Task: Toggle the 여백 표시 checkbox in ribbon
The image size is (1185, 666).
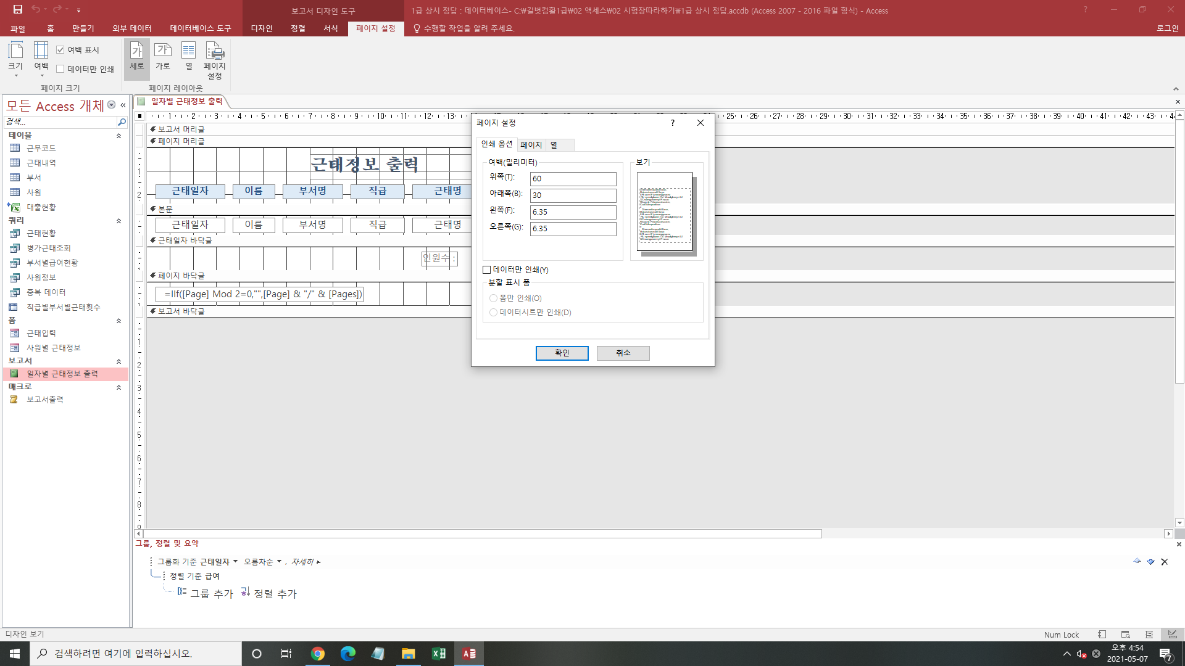Action: point(60,50)
